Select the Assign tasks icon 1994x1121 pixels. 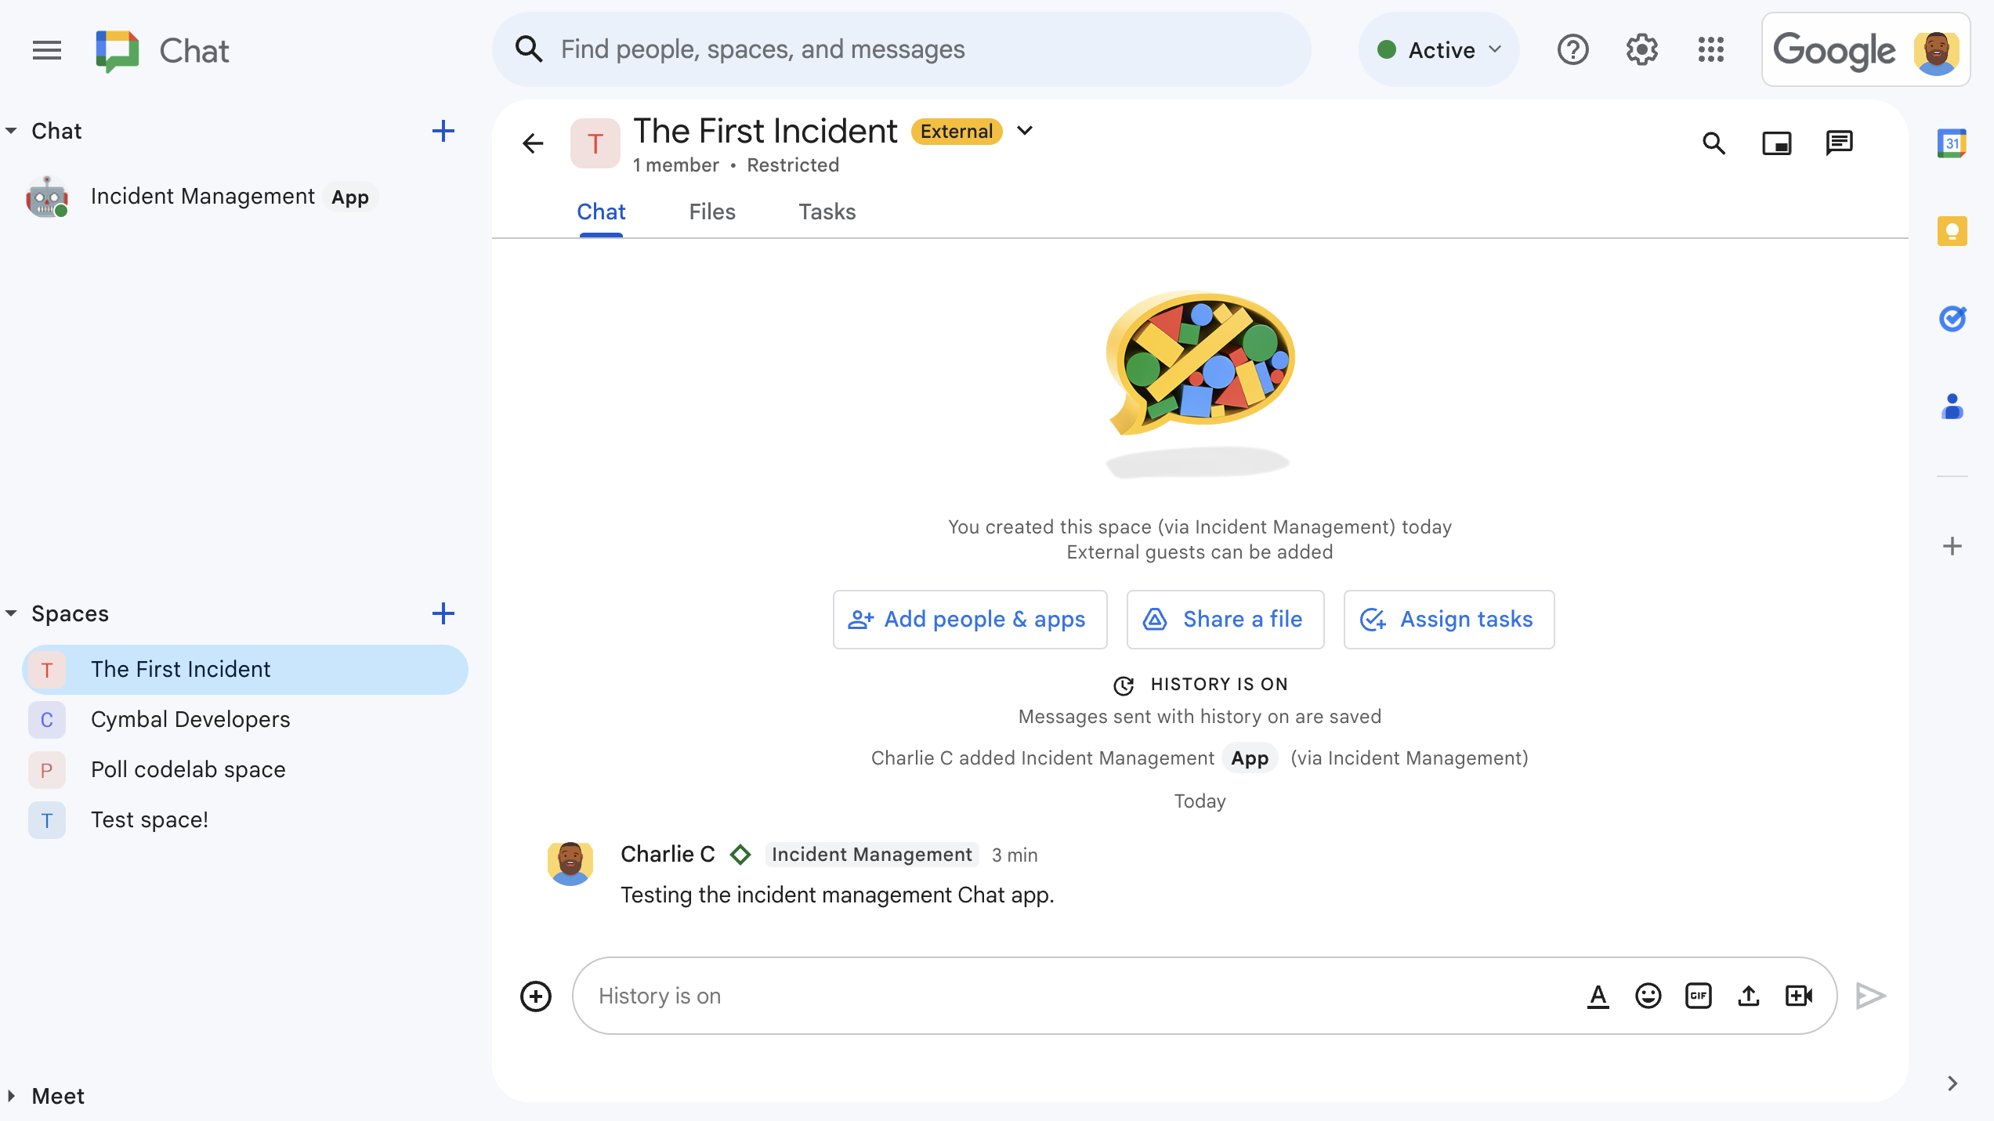(1372, 619)
